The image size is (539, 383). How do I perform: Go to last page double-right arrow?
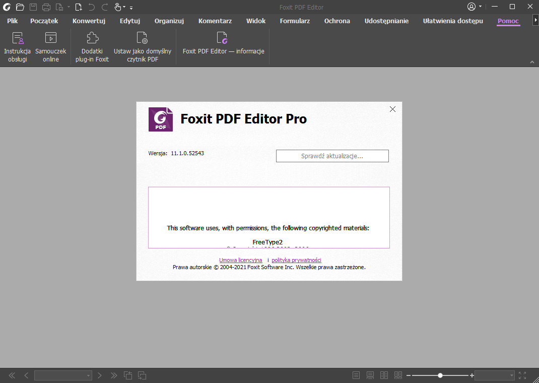click(114, 375)
